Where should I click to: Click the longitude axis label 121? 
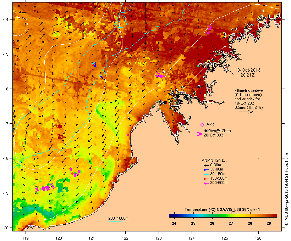coord(92,238)
